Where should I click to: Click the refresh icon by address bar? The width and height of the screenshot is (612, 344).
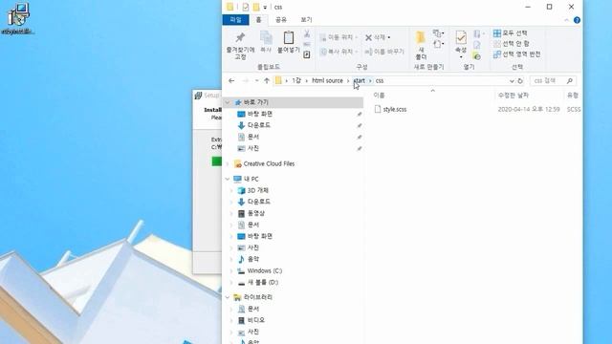point(520,81)
